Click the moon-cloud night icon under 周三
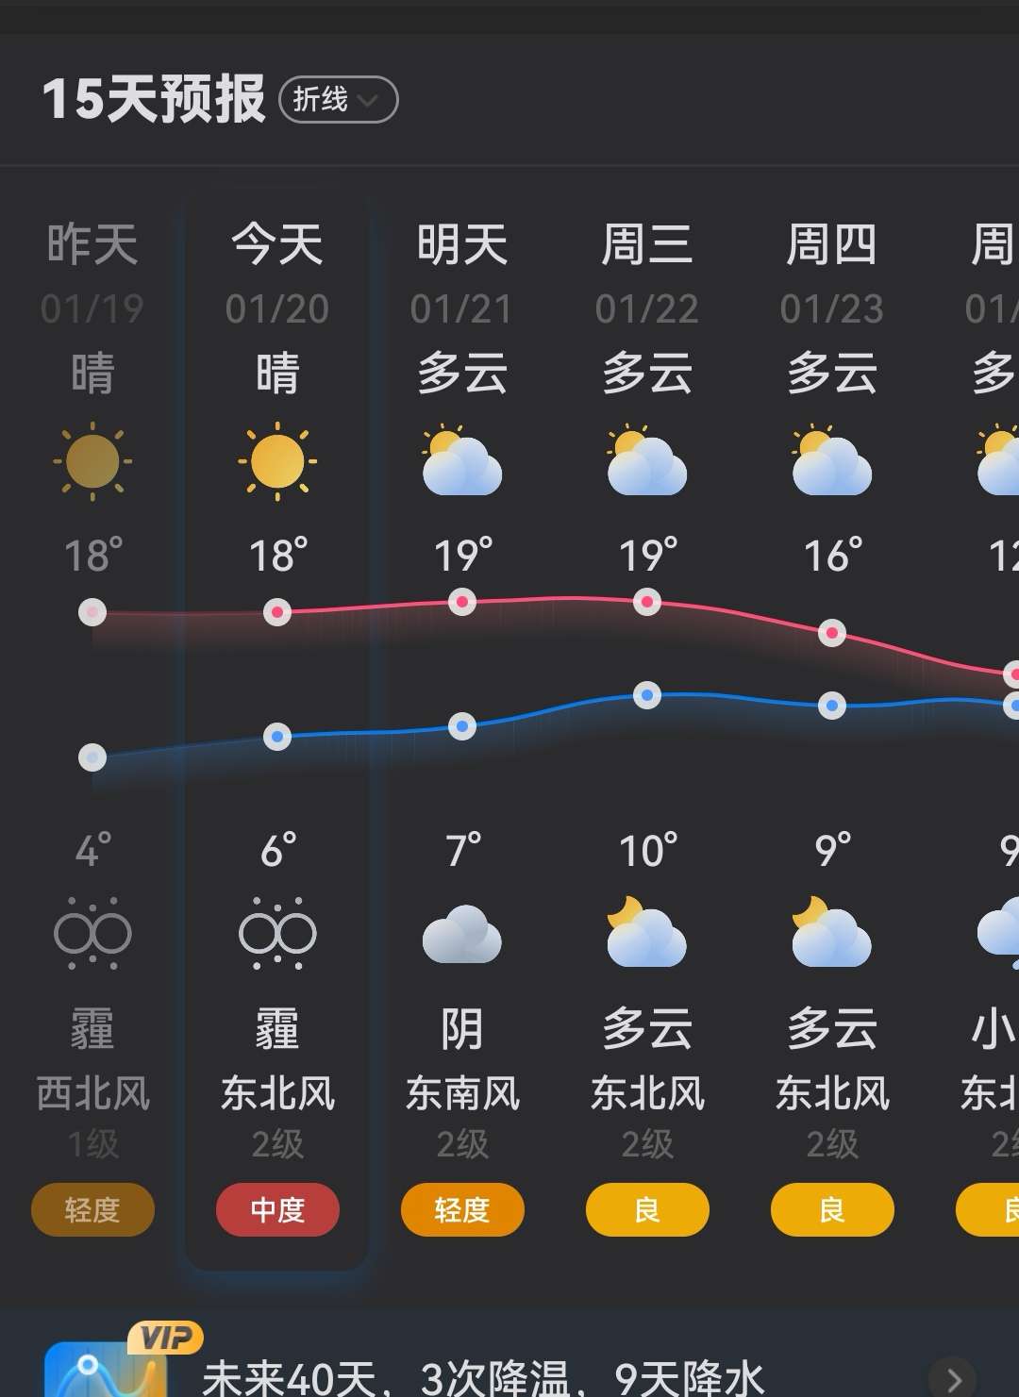Image resolution: width=1019 pixels, height=1397 pixels. click(646, 932)
